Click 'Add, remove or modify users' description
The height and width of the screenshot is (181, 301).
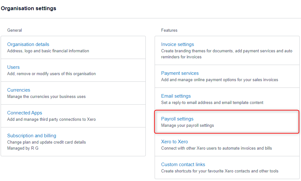click(51, 74)
